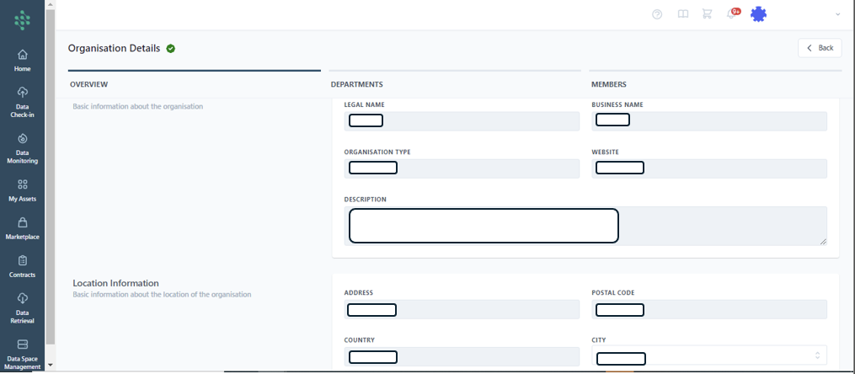Expand the user account dropdown arrow
The height and width of the screenshot is (374, 855).
coord(837,14)
